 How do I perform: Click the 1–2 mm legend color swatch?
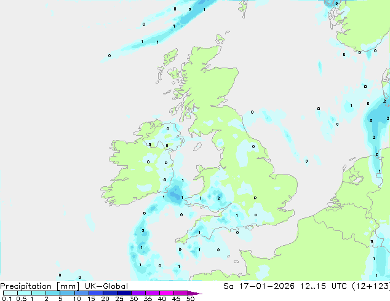tap(39, 293)
